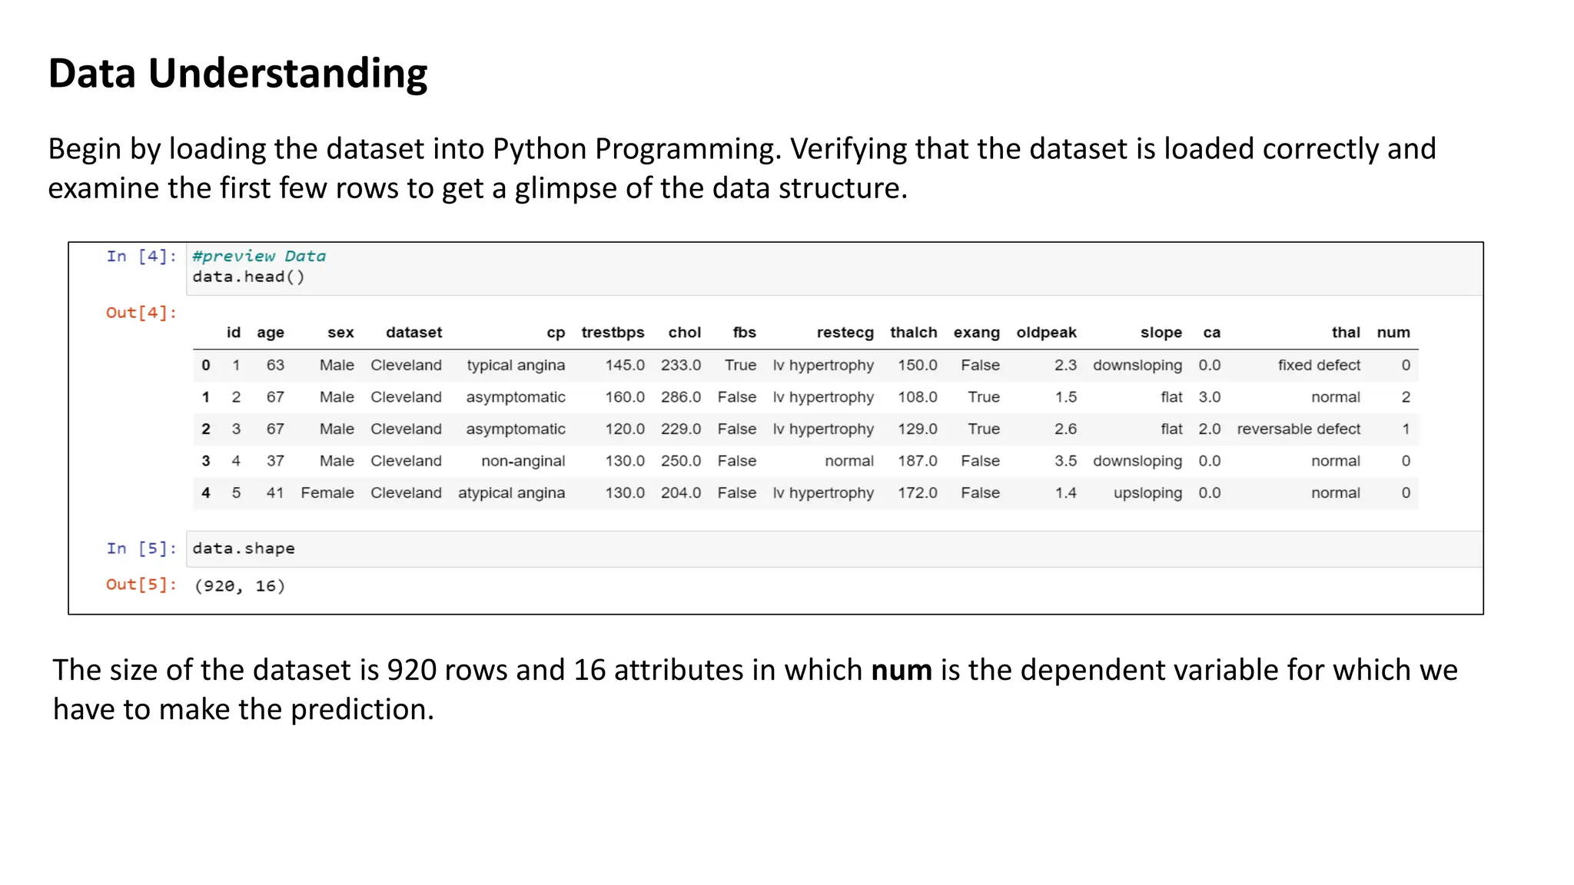Click the 'non-anginal' cell
1574x885 pixels.
pyautogui.click(x=523, y=461)
